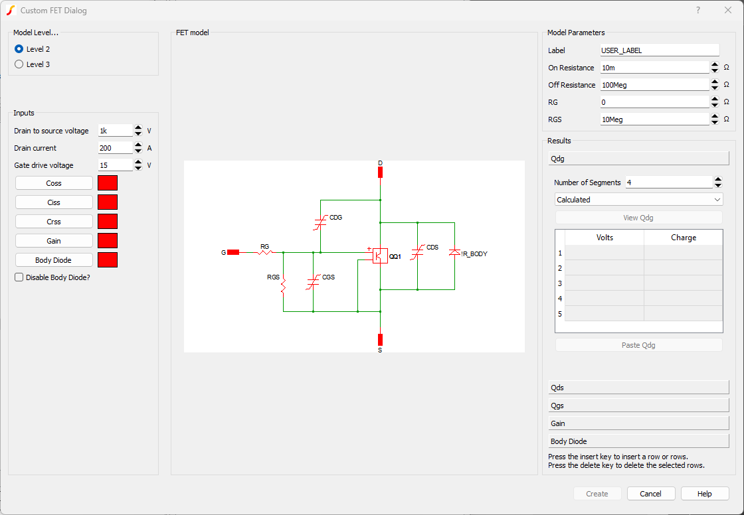The height and width of the screenshot is (515, 744).
Task: Select the Level 2 model option
Action: (x=19, y=49)
